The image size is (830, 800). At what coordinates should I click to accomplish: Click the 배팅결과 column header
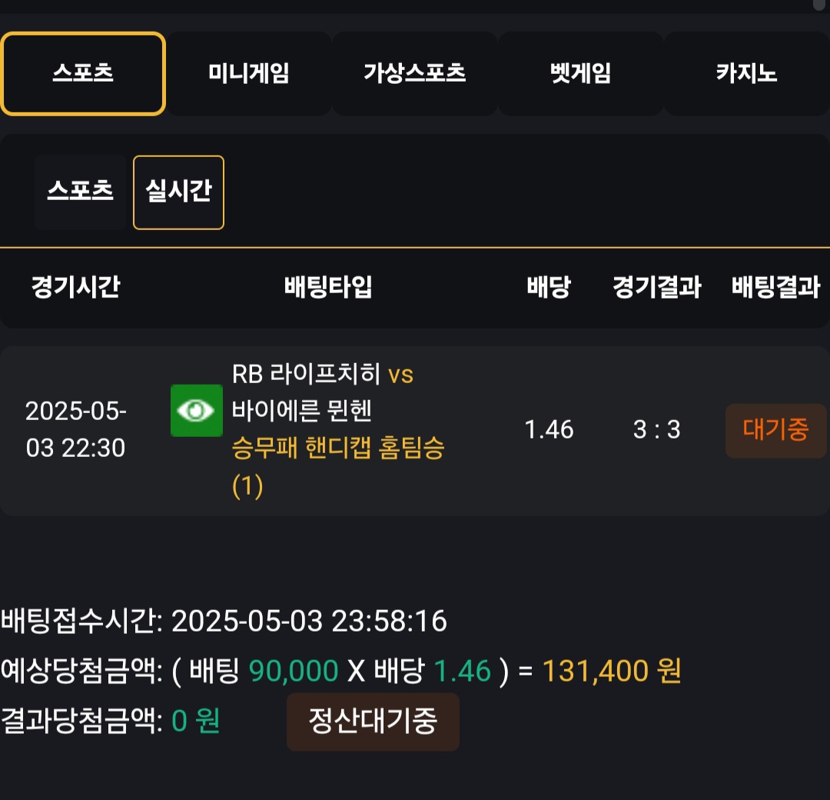[x=775, y=287]
